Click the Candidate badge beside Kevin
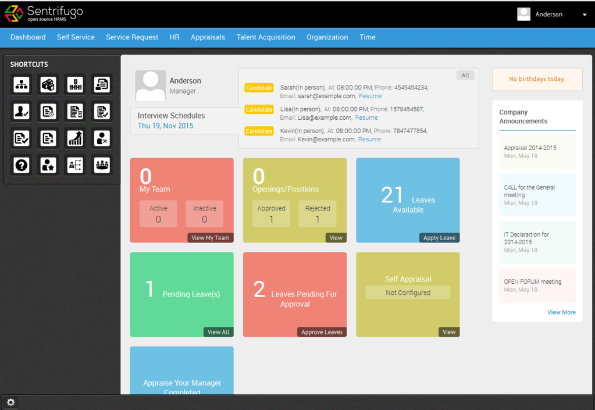The image size is (595, 410). click(x=259, y=131)
